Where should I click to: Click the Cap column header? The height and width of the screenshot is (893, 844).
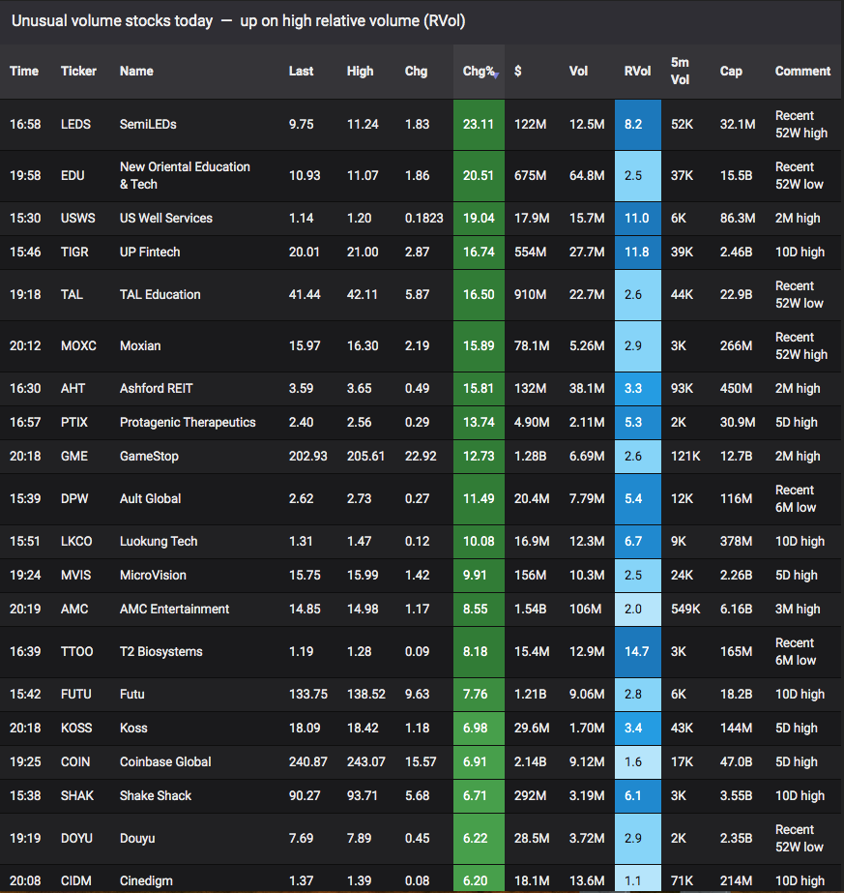(731, 72)
